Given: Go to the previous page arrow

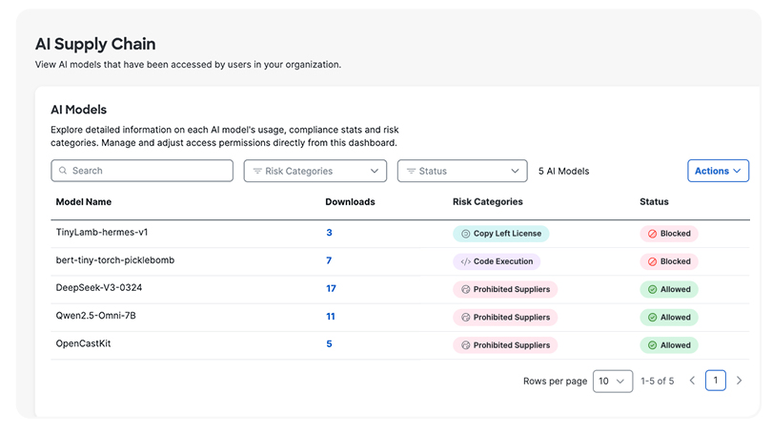Looking at the screenshot, I should click(x=692, y=381).
